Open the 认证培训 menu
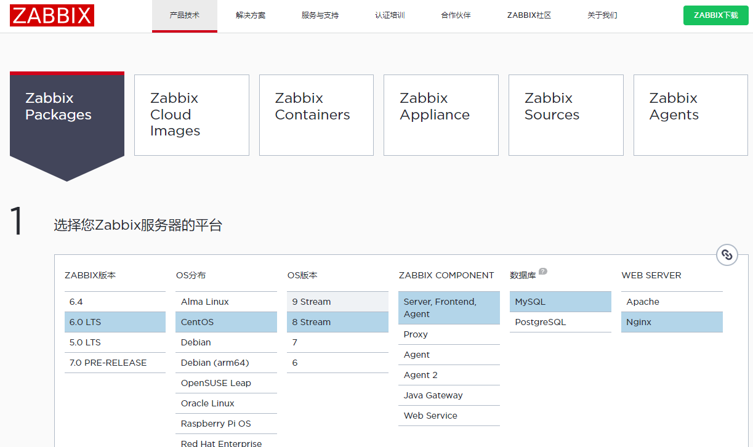753x447 pixels. tap(390, 15)
